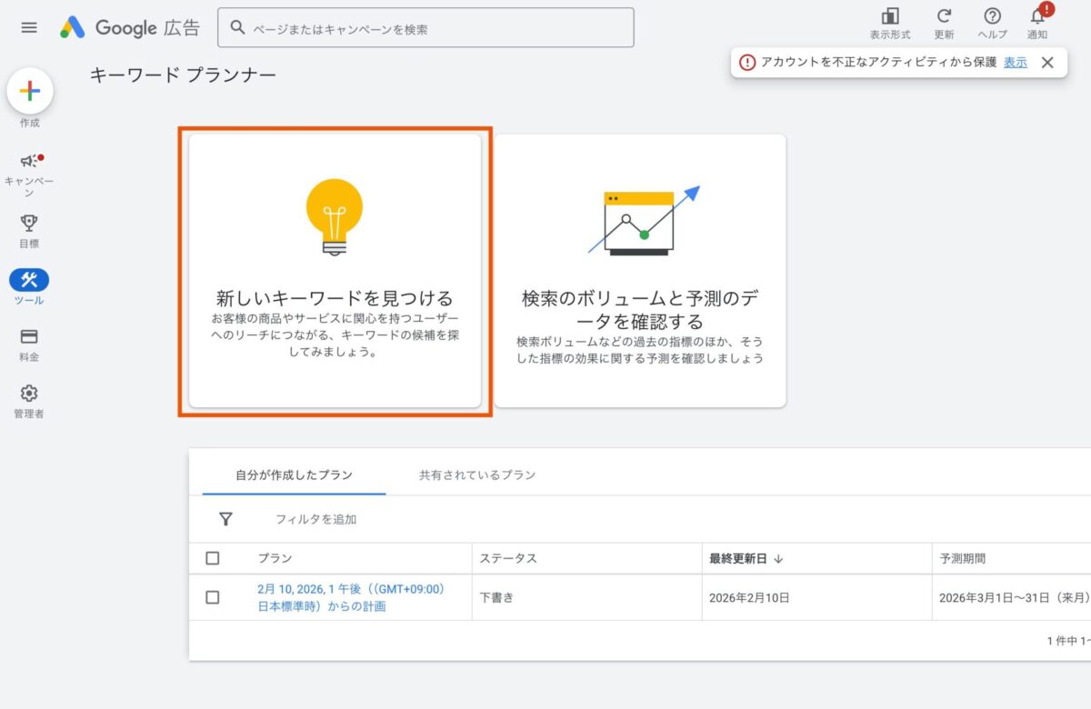The height and width of the screenshot is (709, 1091).
Task: Toggle the select-all plans checkbox in header
Action: click(x=213, y=558)
